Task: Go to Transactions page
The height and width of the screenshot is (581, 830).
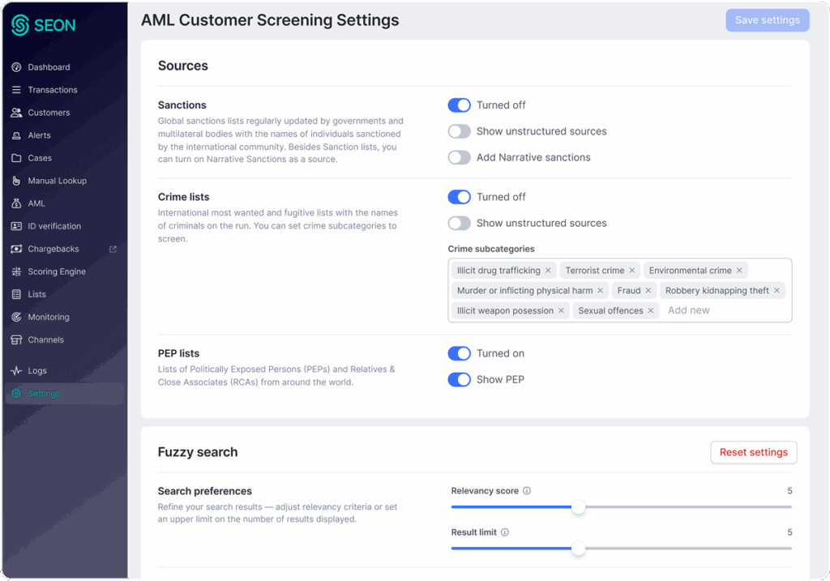Action: (64, 90)
